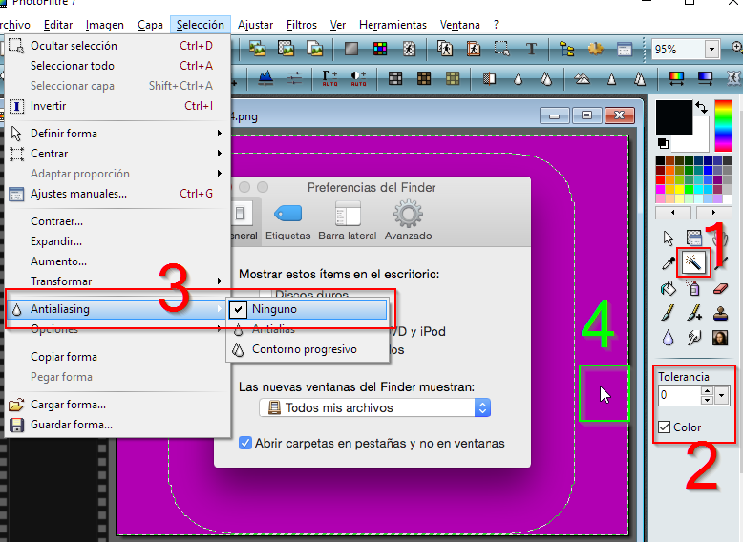Click Expandir... menu entry
The width and height of the screenshot is (743, 542).
[x=117, y=241]
